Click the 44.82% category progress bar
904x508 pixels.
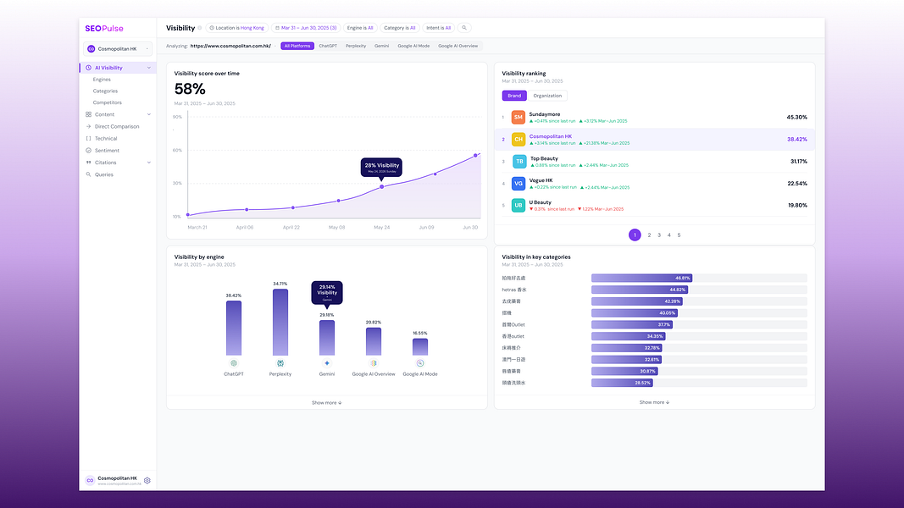pyautogui.click(x=640, y=290)
